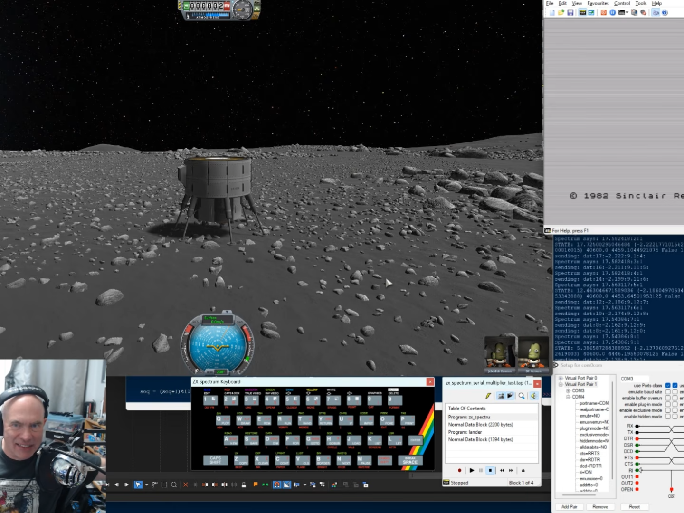Select the 'emubr=NO' tree entry
The image size is (684, 513).
pyautogui.click(x=589, y=416)
